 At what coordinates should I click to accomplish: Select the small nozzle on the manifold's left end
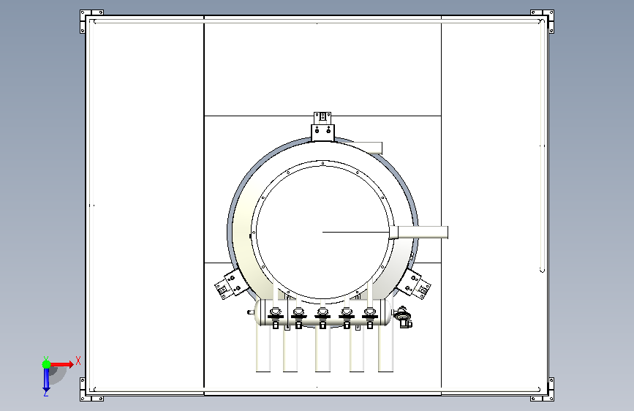click(251, 312)
